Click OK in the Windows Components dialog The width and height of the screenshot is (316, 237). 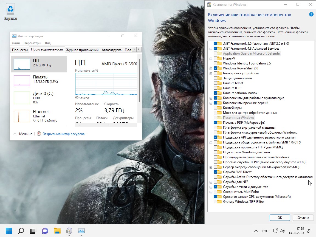280,218
